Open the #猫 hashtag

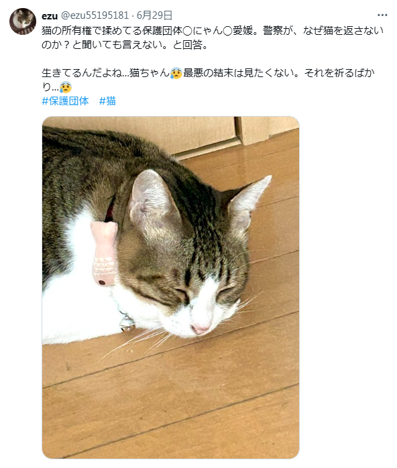[x=107, y=101]
